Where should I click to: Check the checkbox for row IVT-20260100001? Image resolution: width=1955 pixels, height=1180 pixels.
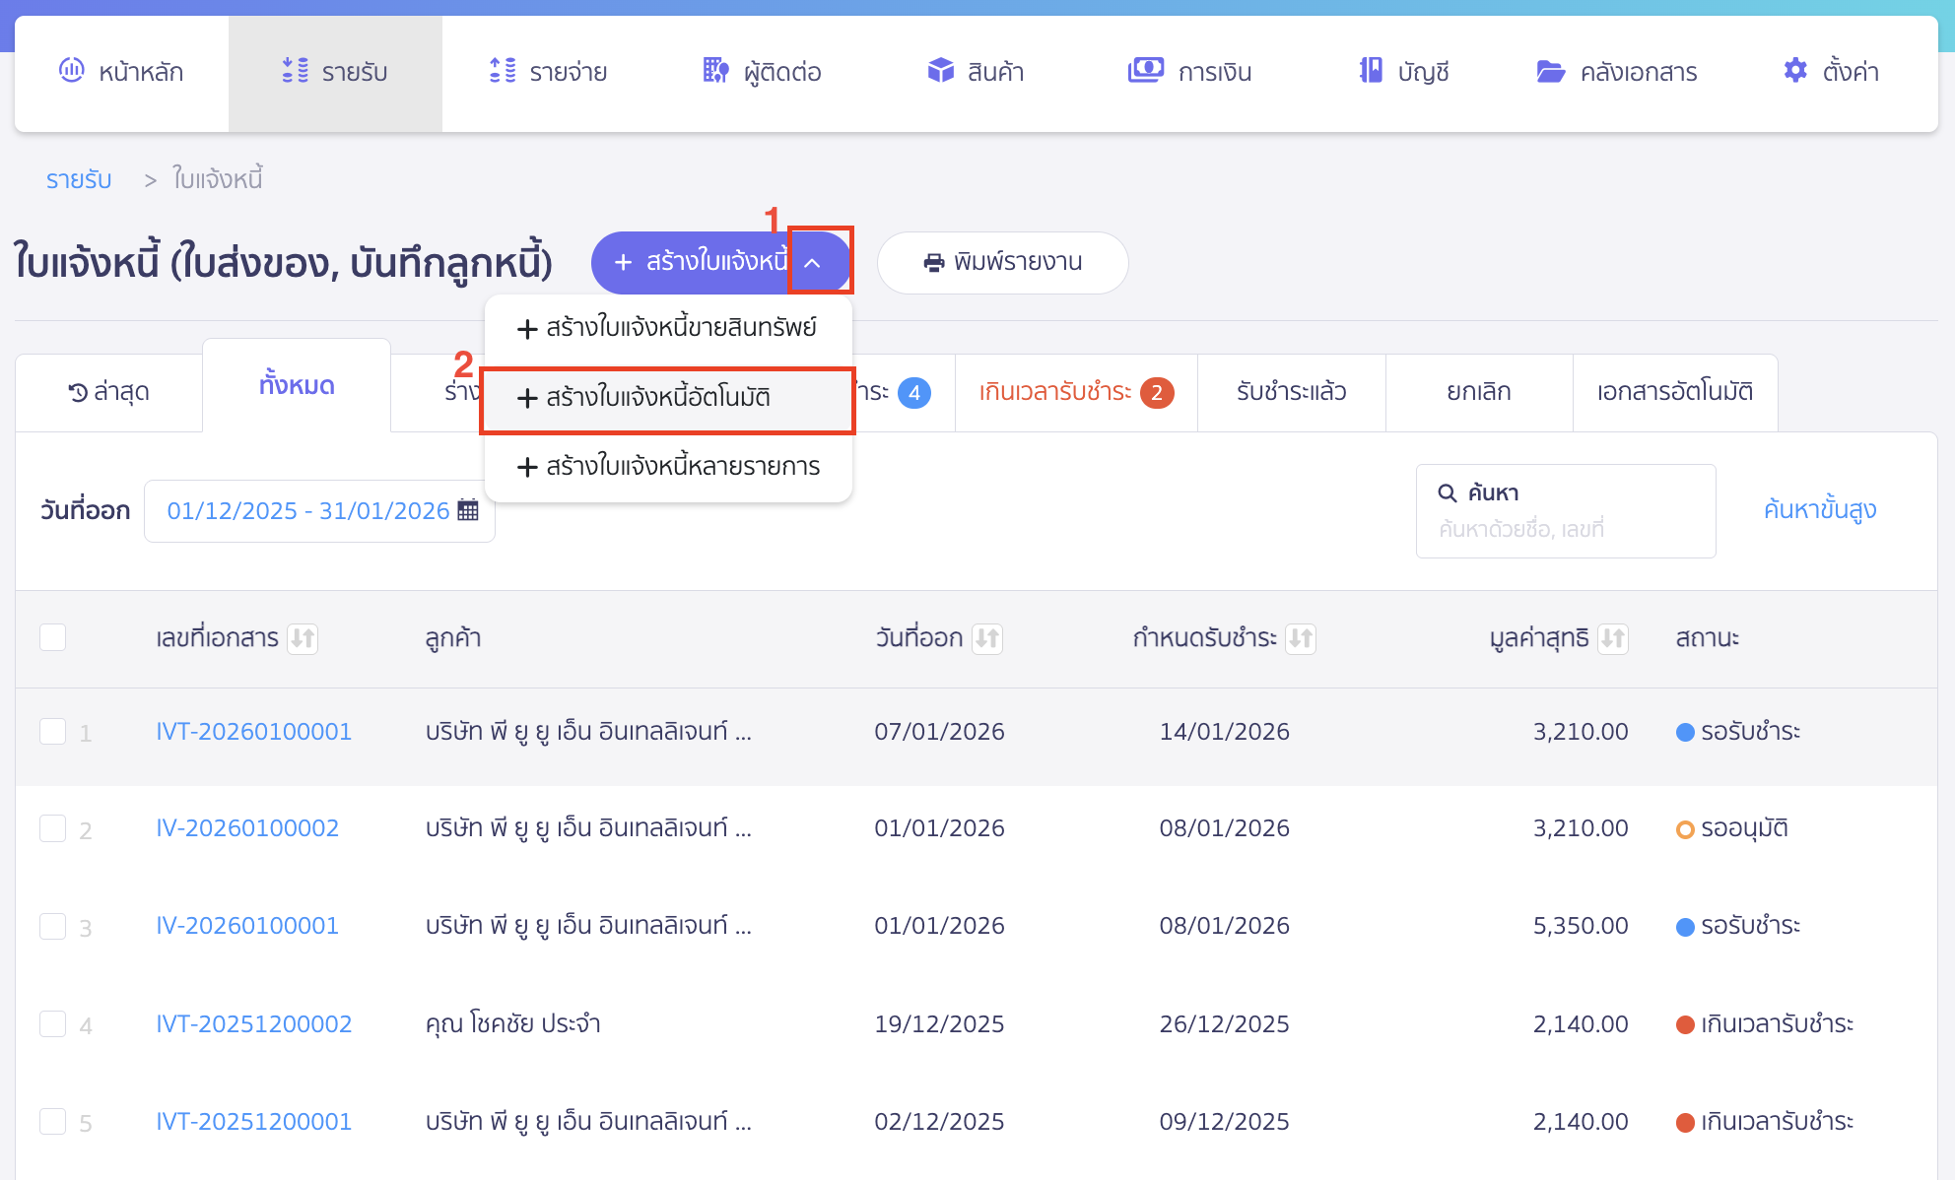(53, 732)
